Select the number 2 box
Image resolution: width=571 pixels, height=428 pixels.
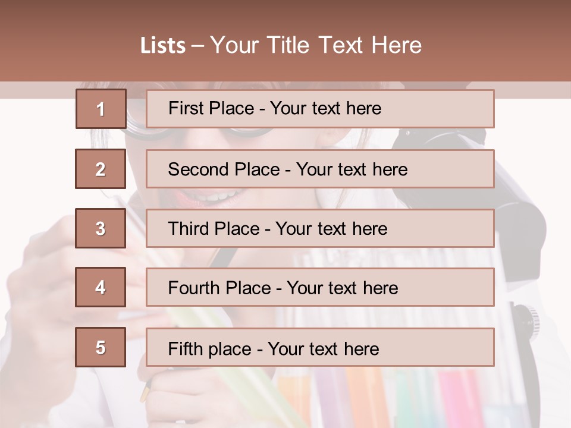(x=101, y=169)
